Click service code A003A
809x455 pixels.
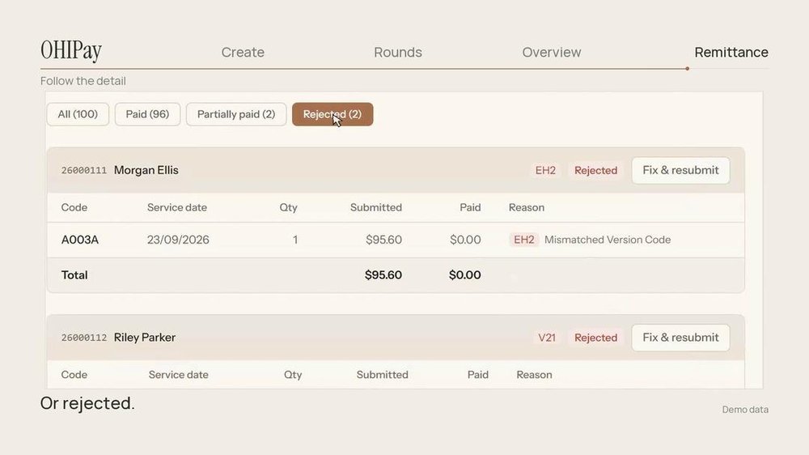[80, 240]
